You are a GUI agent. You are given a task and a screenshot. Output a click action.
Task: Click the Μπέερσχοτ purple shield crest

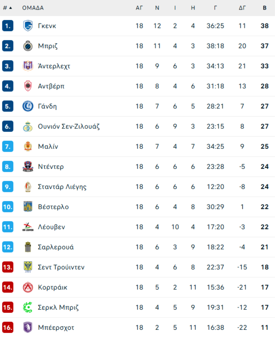[28, 327]
